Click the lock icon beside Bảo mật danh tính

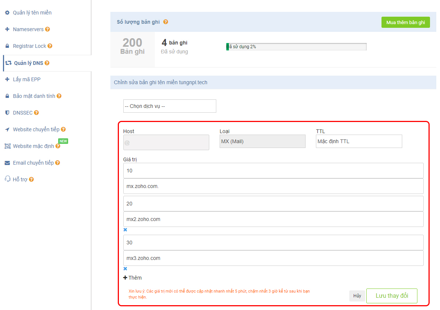pos(7,96)
